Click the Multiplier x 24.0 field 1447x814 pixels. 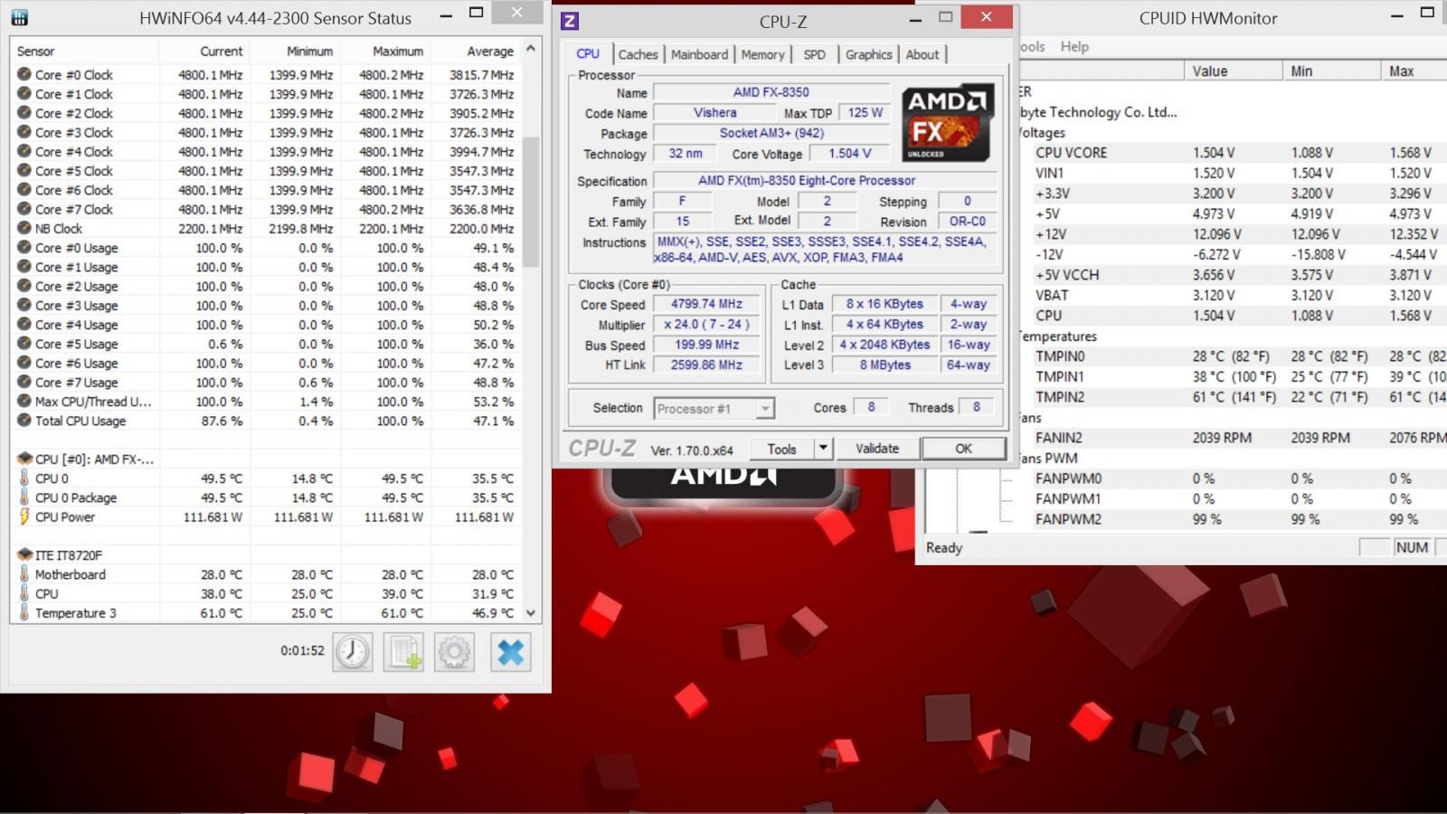(x=706, y=325)
